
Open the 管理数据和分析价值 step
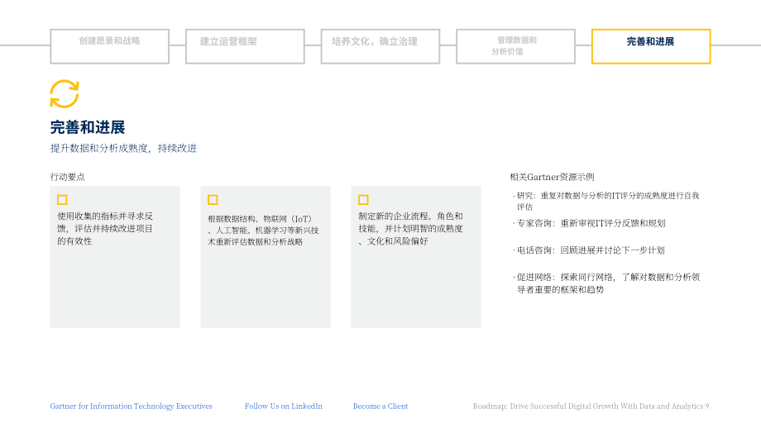click(x=516, y=46)
